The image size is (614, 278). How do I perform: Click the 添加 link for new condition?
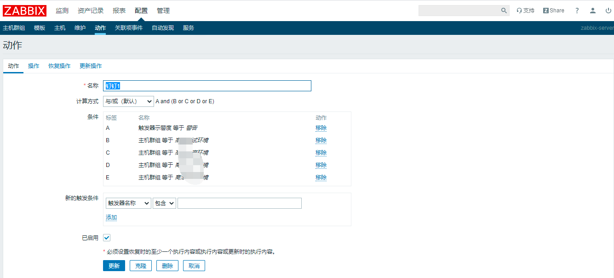(111, 217)
